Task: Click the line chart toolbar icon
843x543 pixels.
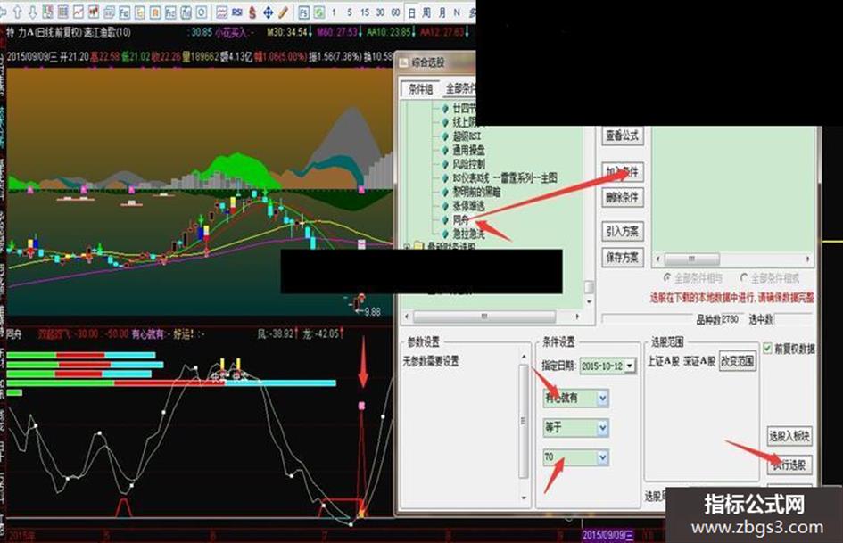Action: pyautogui.click(x=79, y=12)
